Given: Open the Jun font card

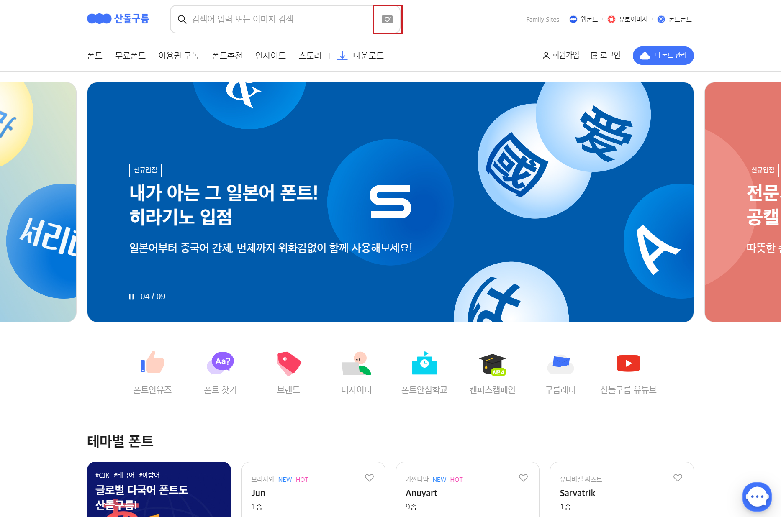Looking at the screenshot, I should [x=313, y=489].
